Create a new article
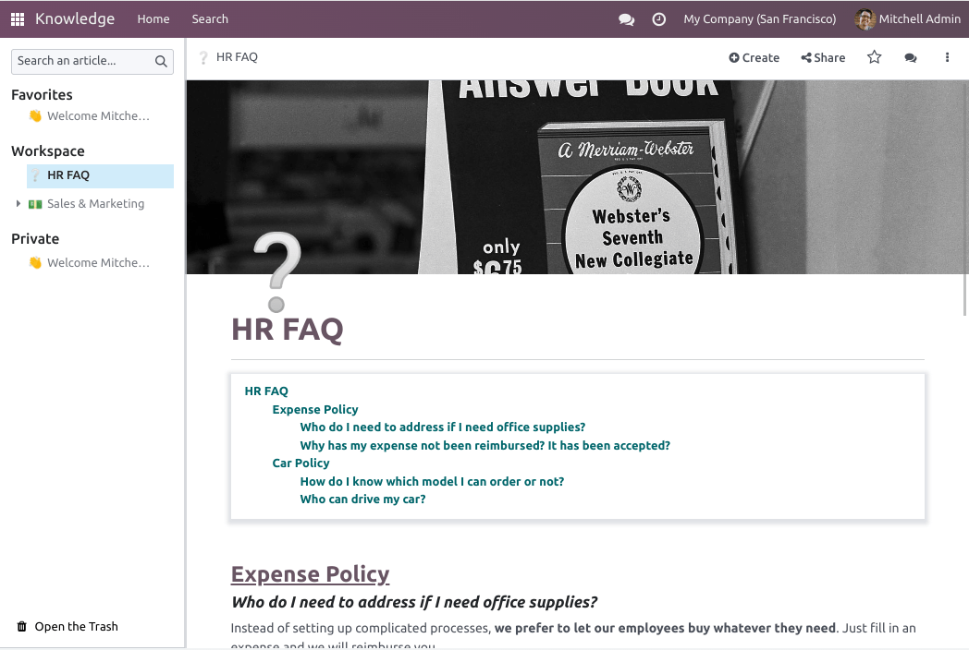This screenshot has width=969, height=650. tap(754, 57)
